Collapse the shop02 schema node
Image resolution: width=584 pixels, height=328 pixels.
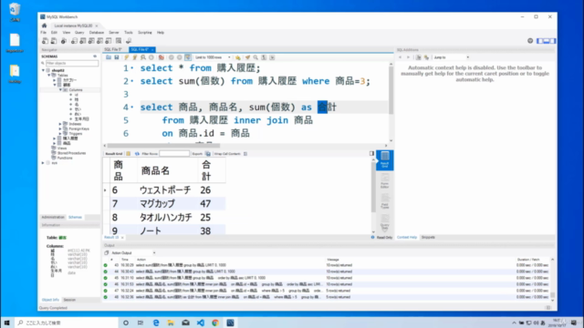(43, 70)
